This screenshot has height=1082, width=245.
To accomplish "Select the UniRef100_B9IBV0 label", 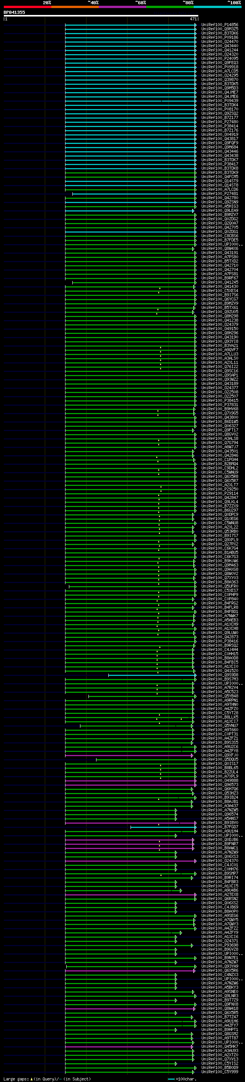I will point(220,823).
